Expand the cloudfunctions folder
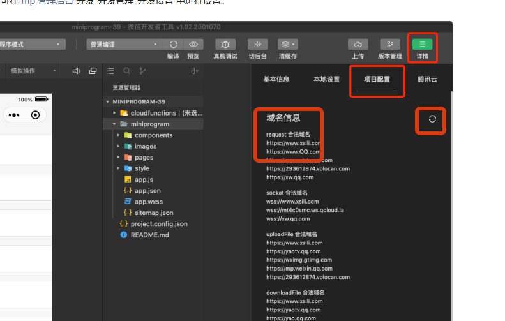Screen dimensions: 505x321 (114, 113)
